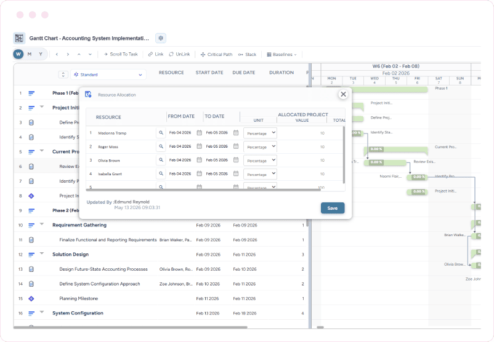Open the Standard view dropdown
This screenshot has height=342, width=494.
[108, 74]
